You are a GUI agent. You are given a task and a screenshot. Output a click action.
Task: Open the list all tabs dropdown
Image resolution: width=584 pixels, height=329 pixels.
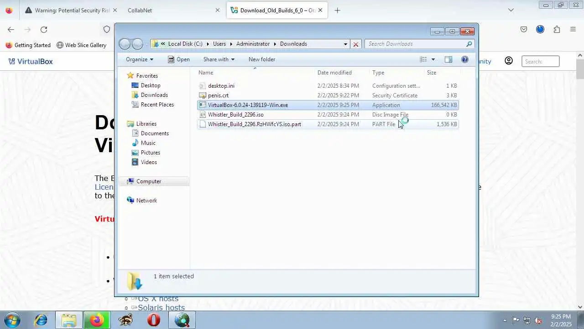pos(511,10)
